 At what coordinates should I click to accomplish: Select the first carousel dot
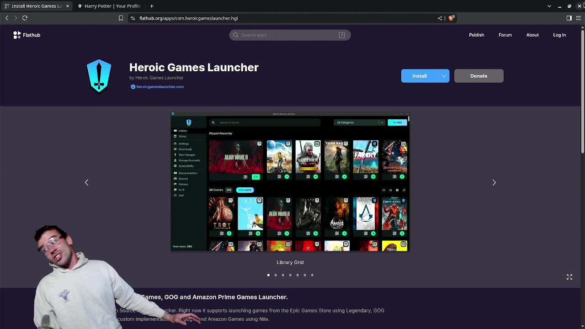[x=268, y=275]
